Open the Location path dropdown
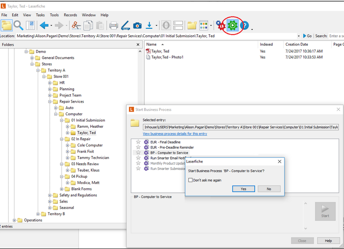 [298, 36]
